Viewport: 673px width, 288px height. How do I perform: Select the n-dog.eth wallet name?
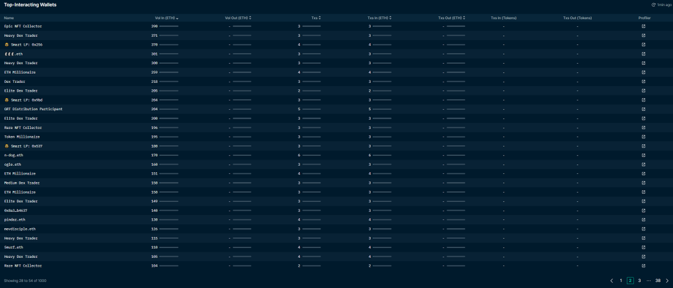coord(14,155)
